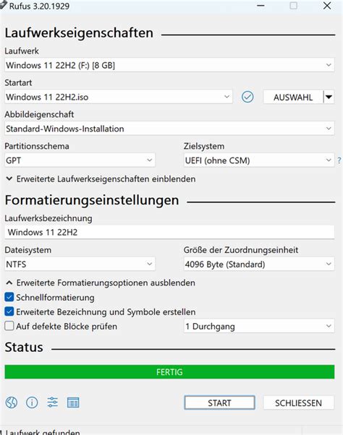343x435 pixels.
Task: Open the Abbildeigenschaft dropdown
Action: (x=169, y=129)
